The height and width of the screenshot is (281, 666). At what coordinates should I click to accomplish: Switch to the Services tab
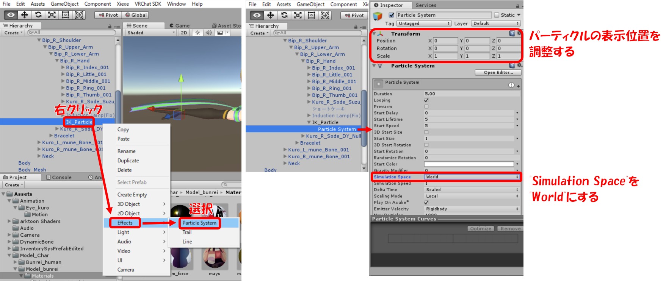(x=426, y=5)
